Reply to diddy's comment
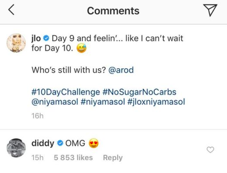The image size is (227, 173). click(x=113, y=158)
